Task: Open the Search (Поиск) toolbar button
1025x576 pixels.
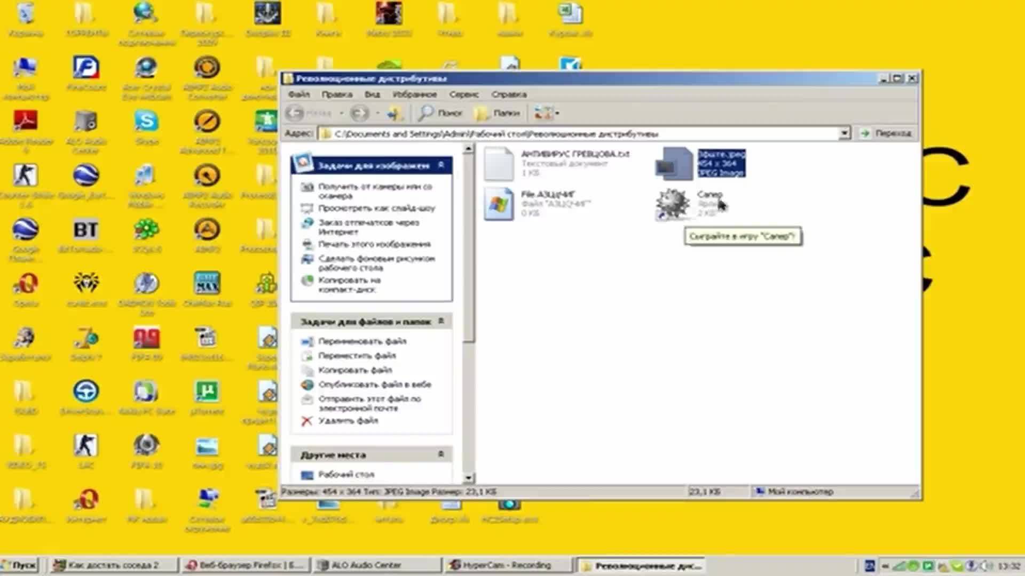Action: tap(440, 113)
